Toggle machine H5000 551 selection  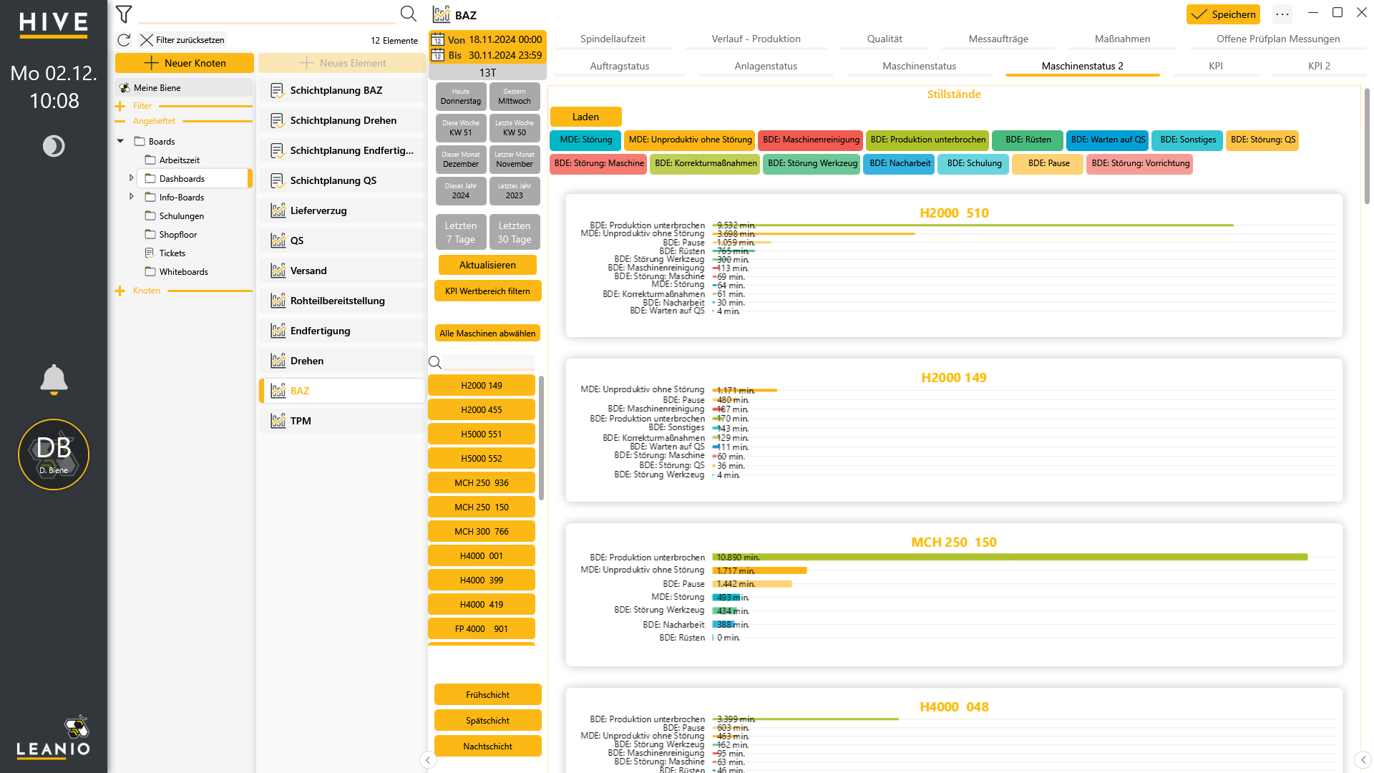pos(482,434)
